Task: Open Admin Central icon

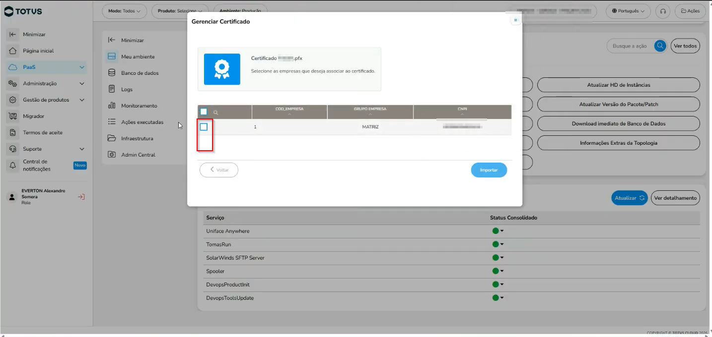Action: click(112, 155)
